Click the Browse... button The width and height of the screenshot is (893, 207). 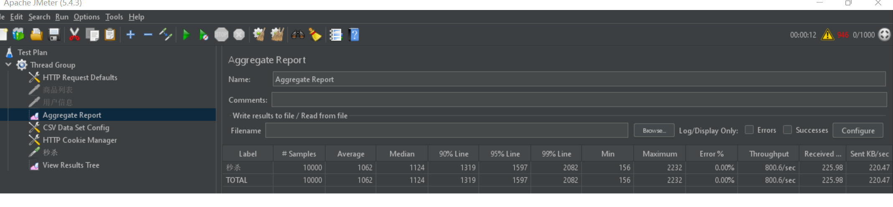(654, 130)
